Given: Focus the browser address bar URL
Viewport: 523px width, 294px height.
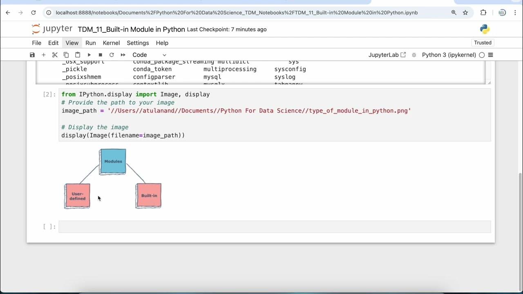Looking at the screenshot, I should click(x=237, y=13).
